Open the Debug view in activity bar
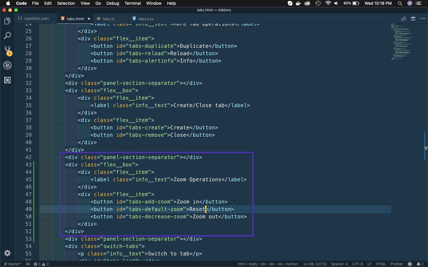 coord(7,65)
